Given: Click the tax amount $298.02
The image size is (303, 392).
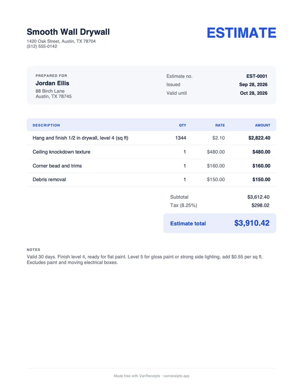Looking at the screenshot, I should coord(260,205).
